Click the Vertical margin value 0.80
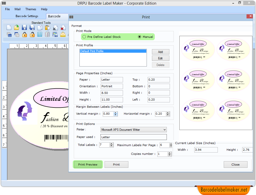 (108, 114)
